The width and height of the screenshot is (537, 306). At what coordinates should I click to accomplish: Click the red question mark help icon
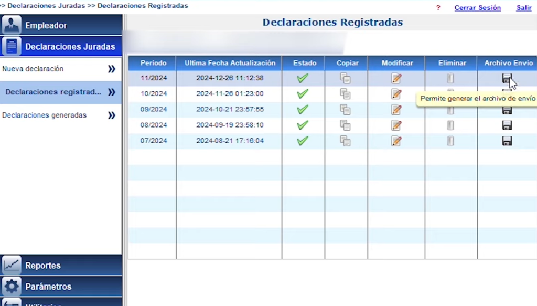pos(438,8)
